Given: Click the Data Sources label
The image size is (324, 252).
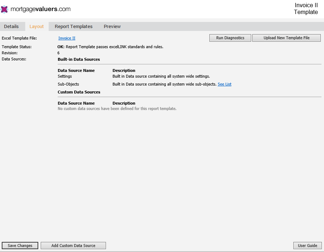Looking at the screenshot, I should click(14, 59).
